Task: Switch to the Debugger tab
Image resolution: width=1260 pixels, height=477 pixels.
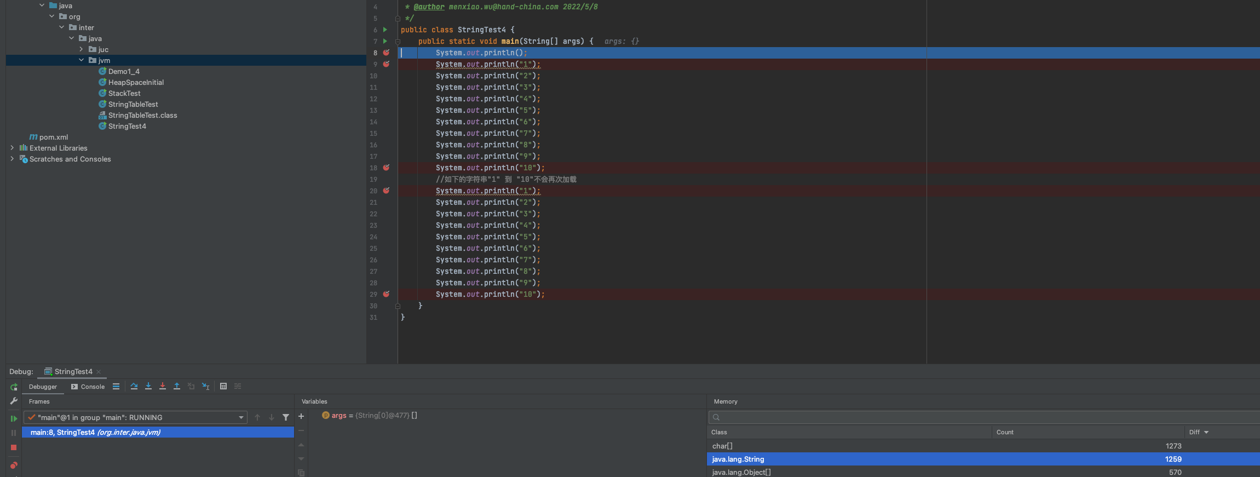Action: [x=43, y=387]
